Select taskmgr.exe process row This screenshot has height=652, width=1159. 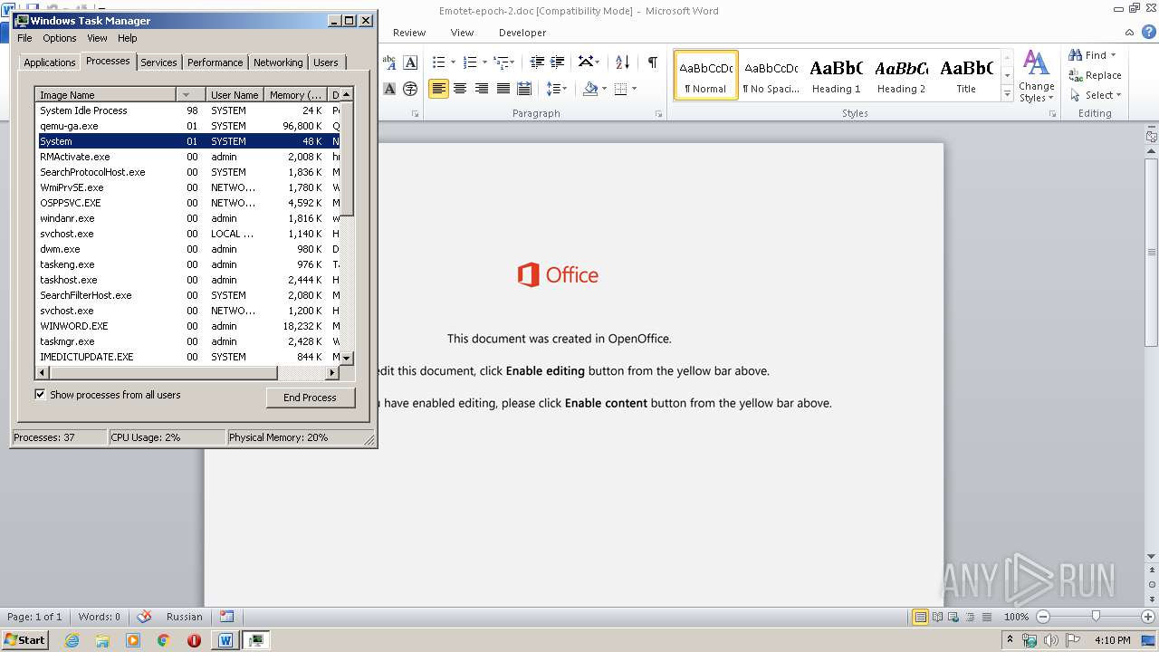(188, 341)
